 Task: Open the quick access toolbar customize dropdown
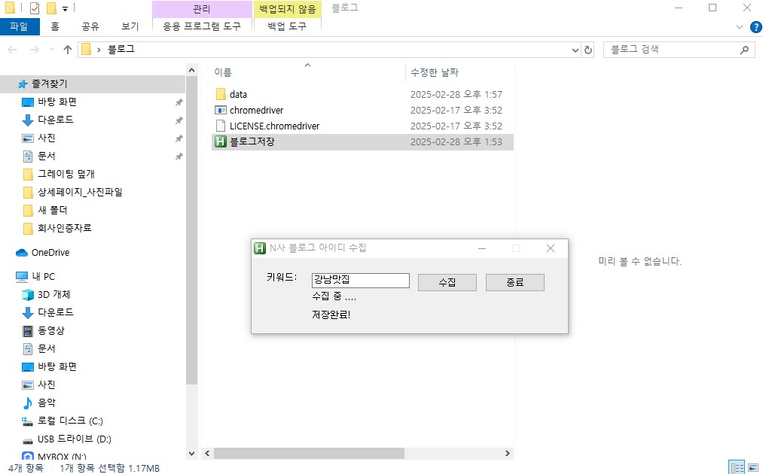click(66, 8)
